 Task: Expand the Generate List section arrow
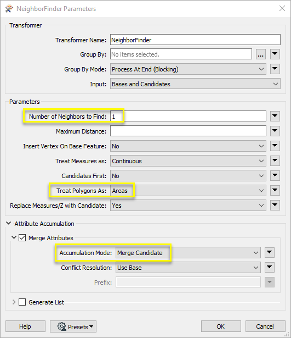click(14, 302)
